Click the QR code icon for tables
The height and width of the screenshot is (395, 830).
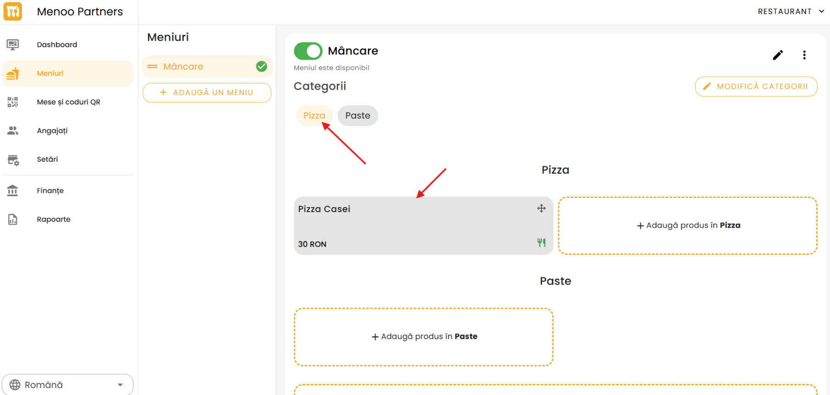(13, 102)
